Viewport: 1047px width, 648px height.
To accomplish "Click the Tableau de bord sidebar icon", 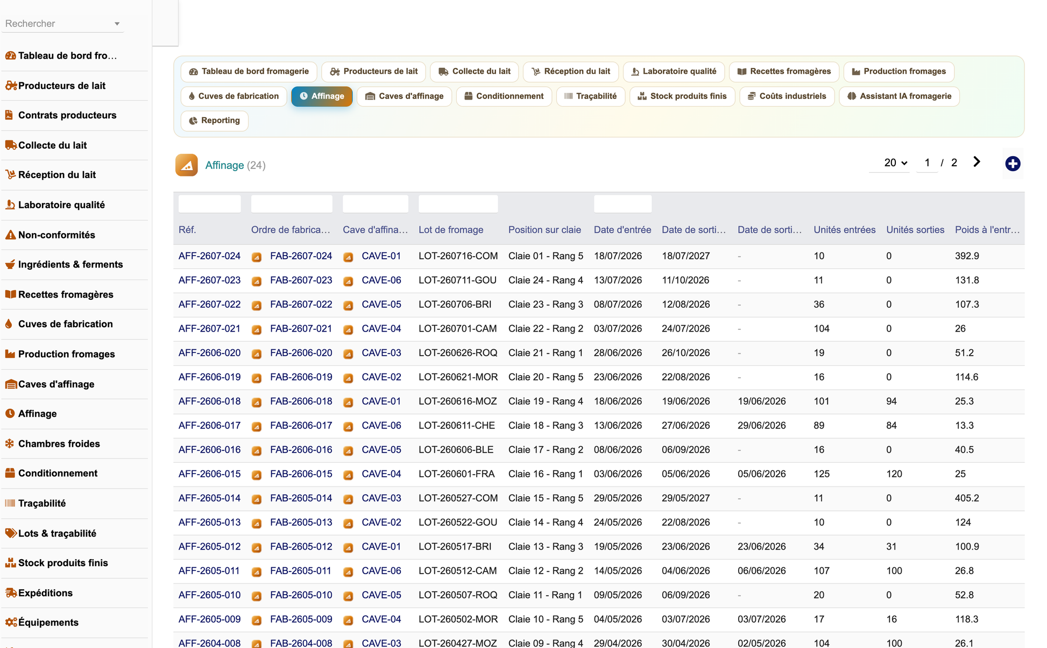I will pyautogui.click(x=10, y=55).
